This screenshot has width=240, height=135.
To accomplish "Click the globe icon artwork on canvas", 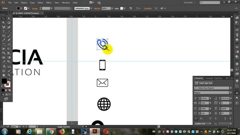I will tap(104, 104).
